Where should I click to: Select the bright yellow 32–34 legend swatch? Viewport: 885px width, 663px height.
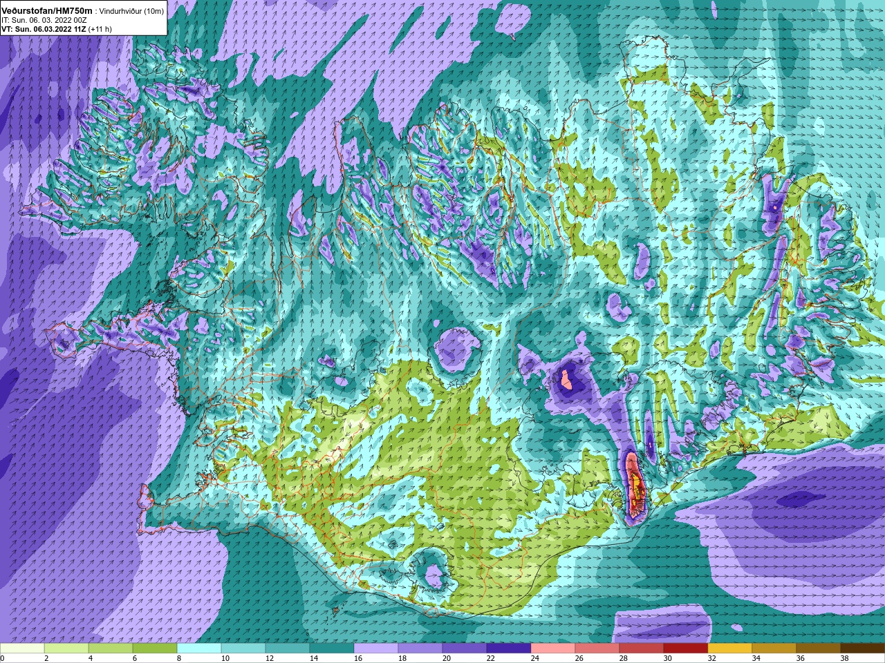(730, 649)
